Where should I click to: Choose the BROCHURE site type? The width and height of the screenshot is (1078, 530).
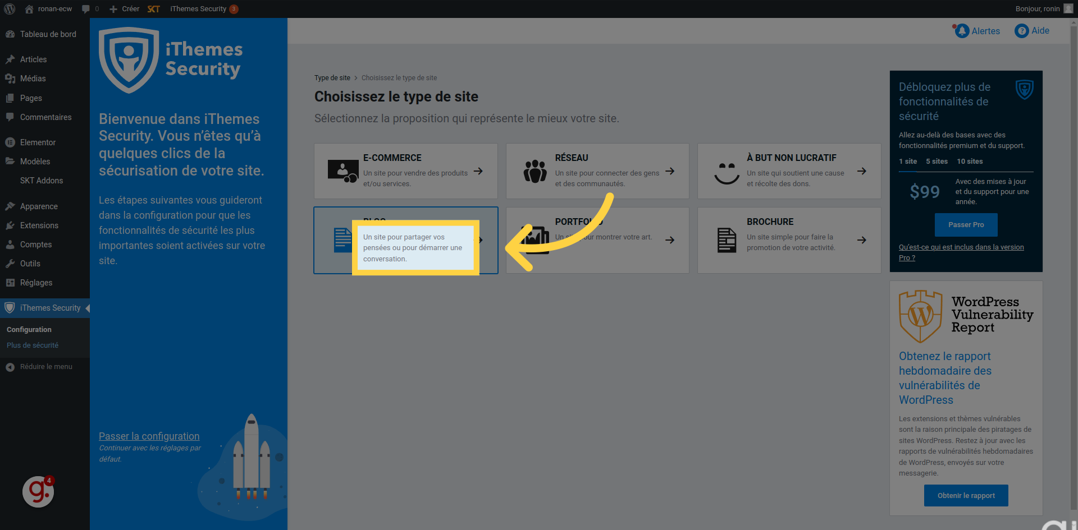pos(789,241)
